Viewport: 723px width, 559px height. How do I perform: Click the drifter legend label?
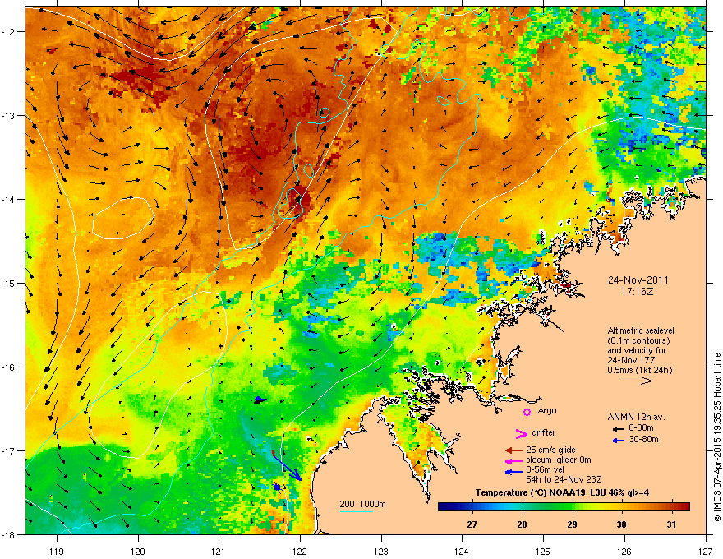click(544, 432)
